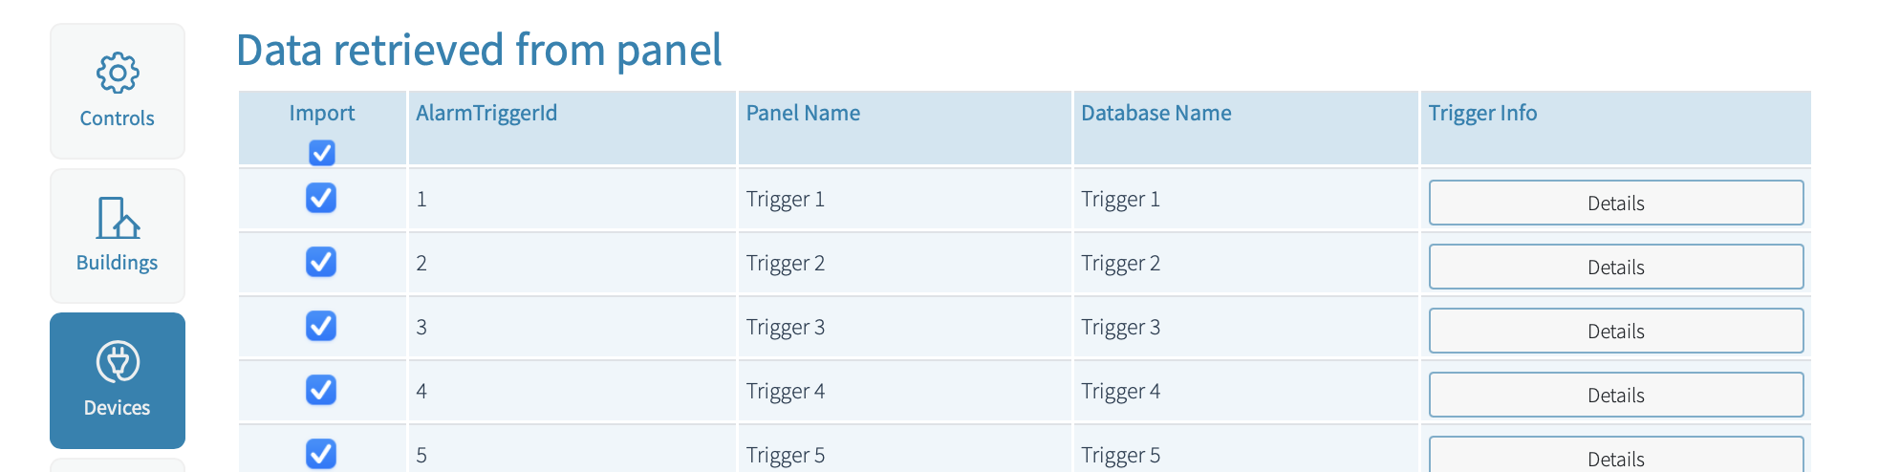Uncheck Import checkbox for Trigger 1

321,198
